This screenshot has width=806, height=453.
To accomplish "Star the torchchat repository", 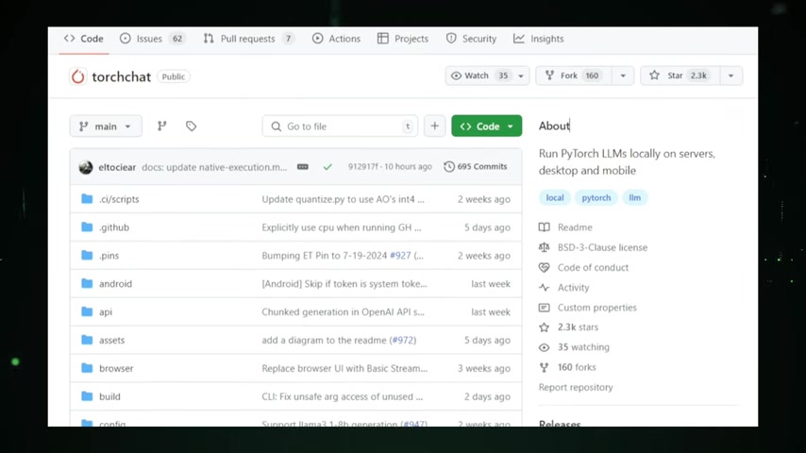I will (x=680, y=75).
